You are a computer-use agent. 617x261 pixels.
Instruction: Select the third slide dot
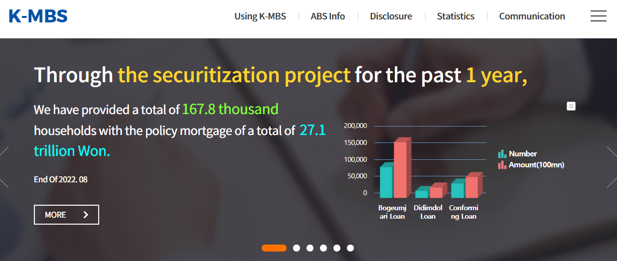(x=310, y=248)
